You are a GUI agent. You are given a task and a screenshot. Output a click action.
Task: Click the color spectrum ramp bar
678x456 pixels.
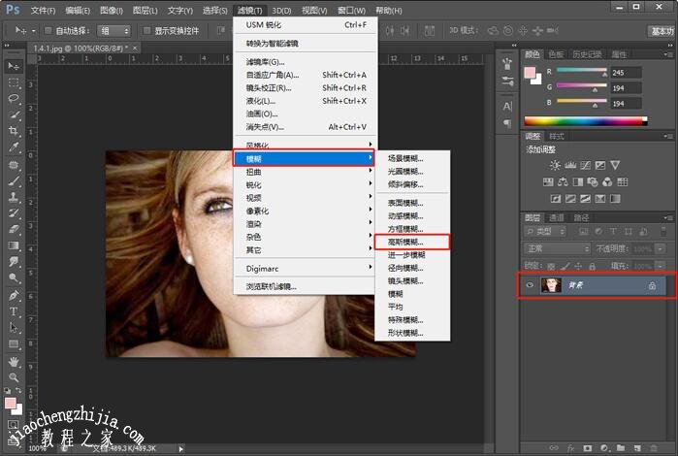(x=585, y=121)
